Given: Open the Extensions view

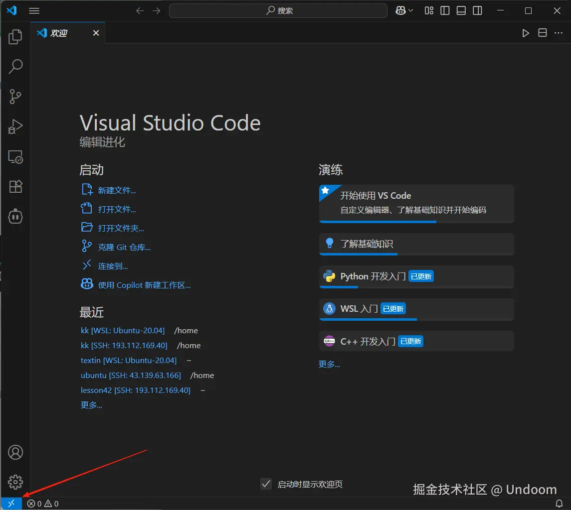Looking at the screenshot, I should 15,187.
